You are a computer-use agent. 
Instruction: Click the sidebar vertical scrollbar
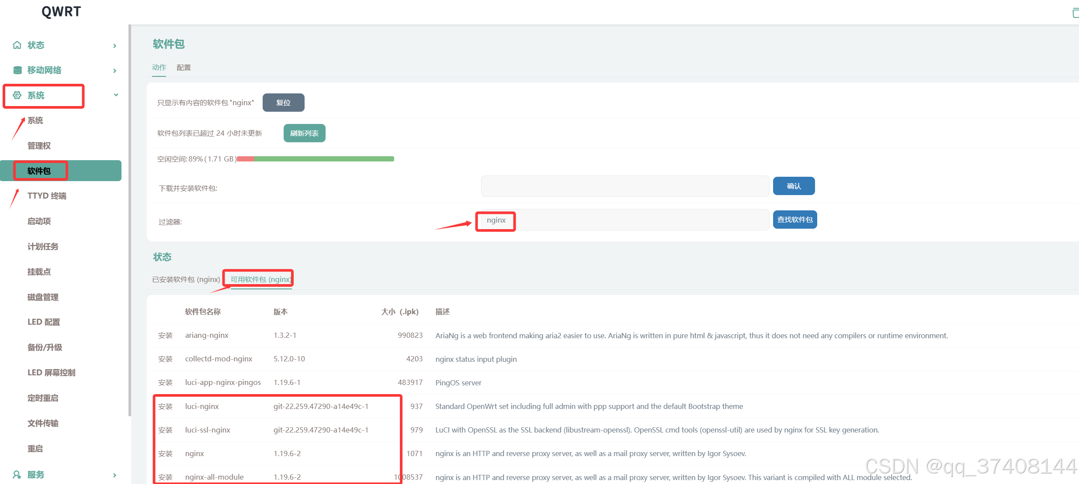pyautogui.click(x=130, y=220)
